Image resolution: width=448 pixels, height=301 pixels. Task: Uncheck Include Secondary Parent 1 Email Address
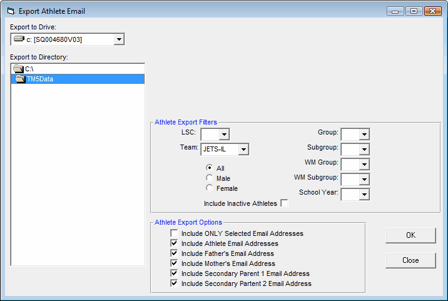point(174,273)
